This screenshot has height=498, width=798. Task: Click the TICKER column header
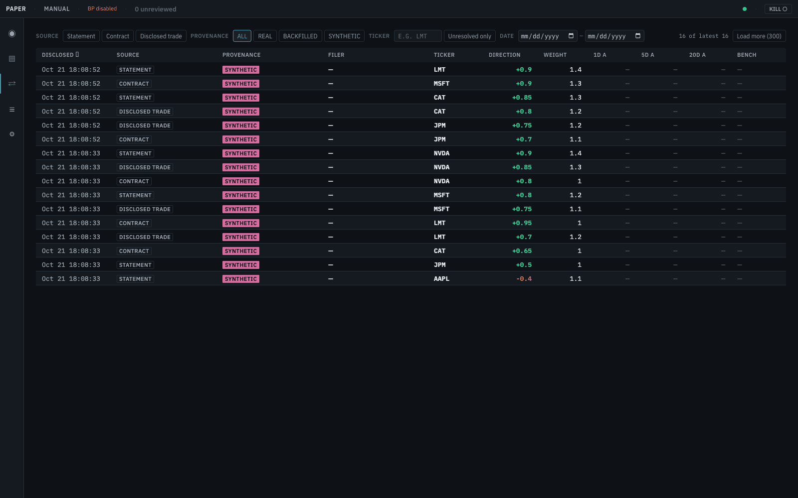tap(444, 55)
